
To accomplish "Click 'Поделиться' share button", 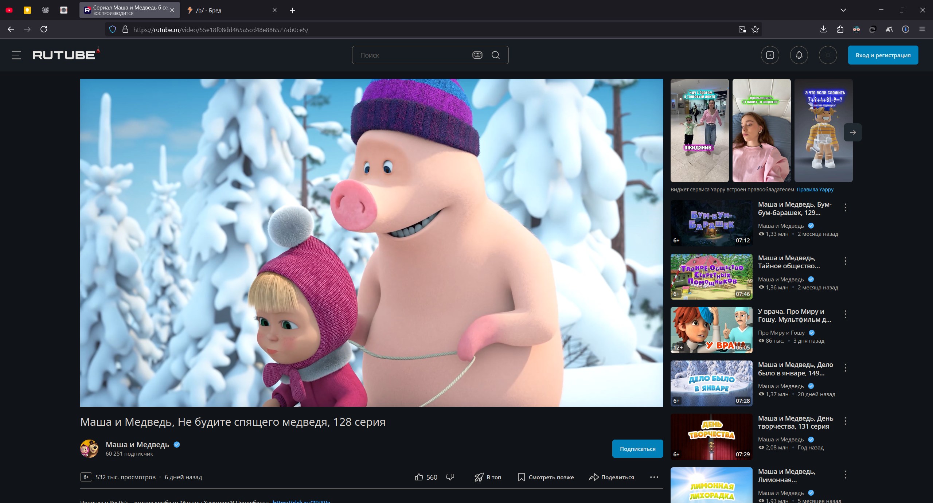I will 612,477.
